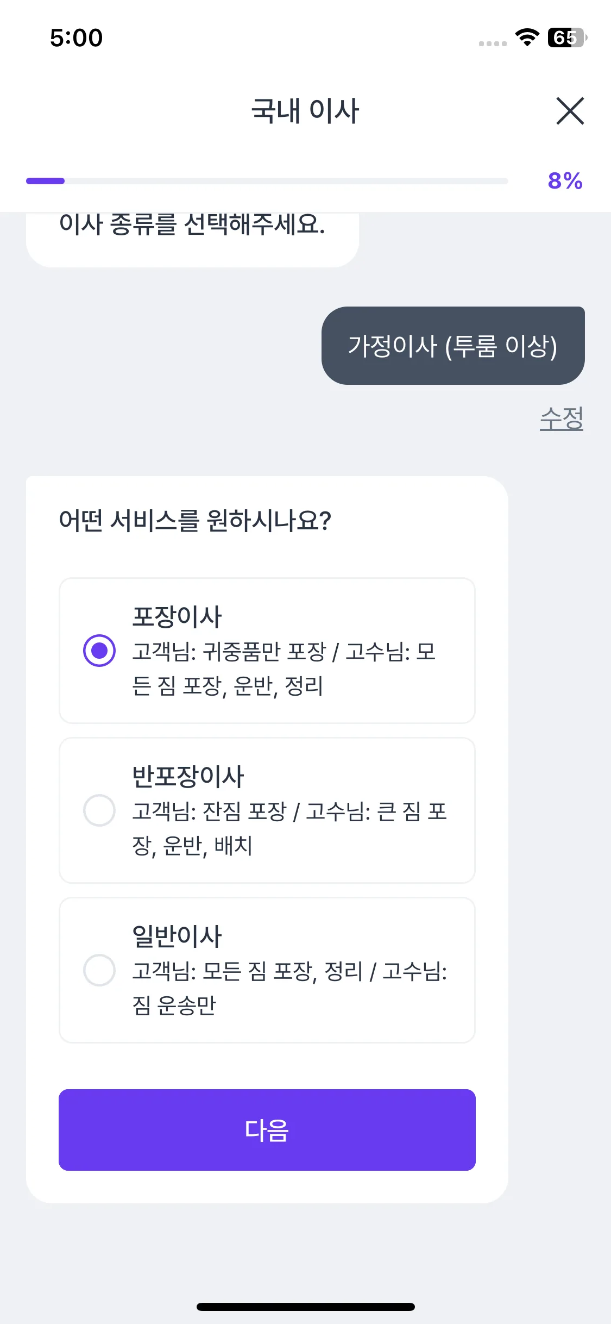Tap the battery indicator icon
Image resolution: width=611 pixels, height=1324 pixels.
click(x=566, y=37)
